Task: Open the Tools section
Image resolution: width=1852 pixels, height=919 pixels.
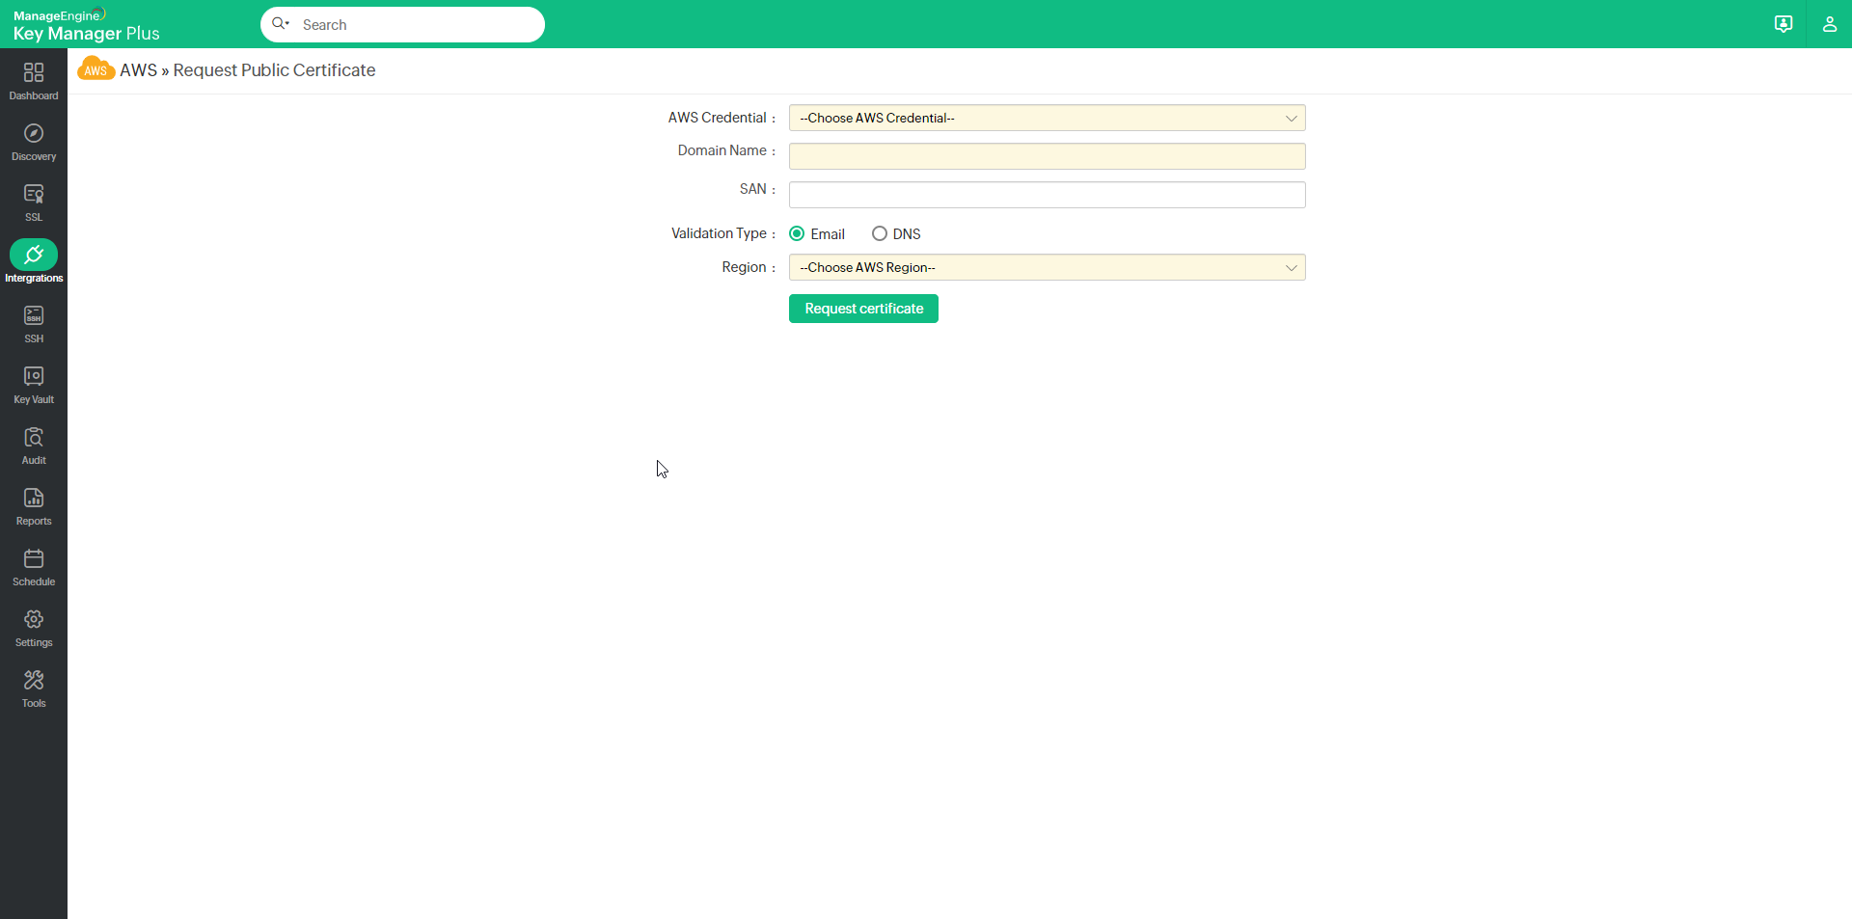Action: click(x=34, y=689)
